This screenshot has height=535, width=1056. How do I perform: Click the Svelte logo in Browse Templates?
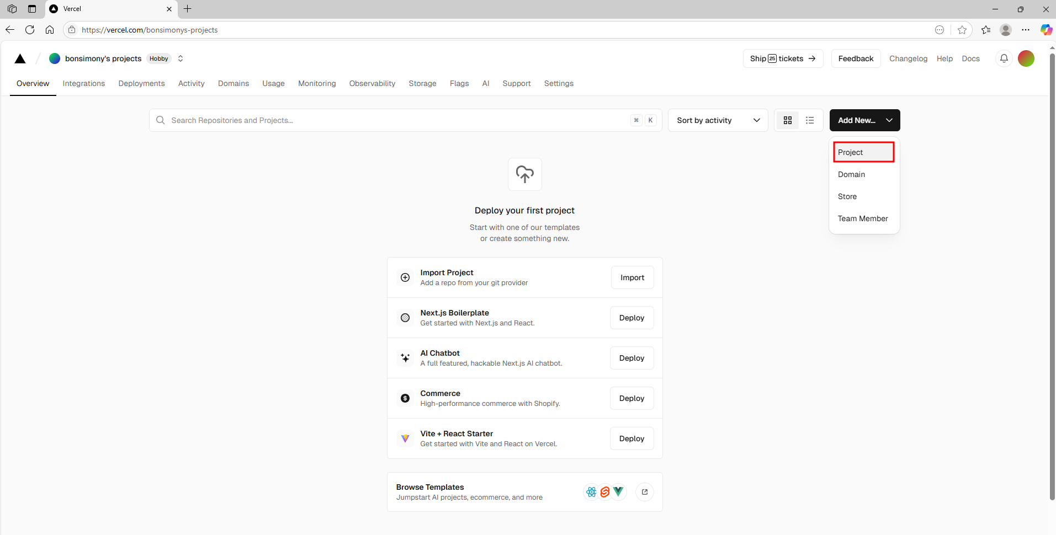point(605,492)
